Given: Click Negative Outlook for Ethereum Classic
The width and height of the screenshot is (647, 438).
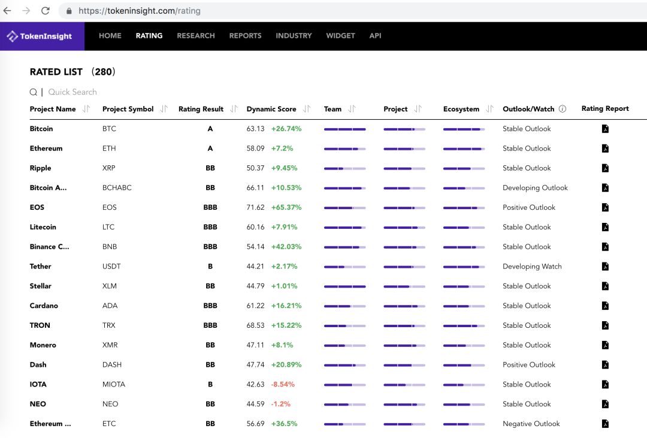Looking at the screenshot, I should coord(531,424).
